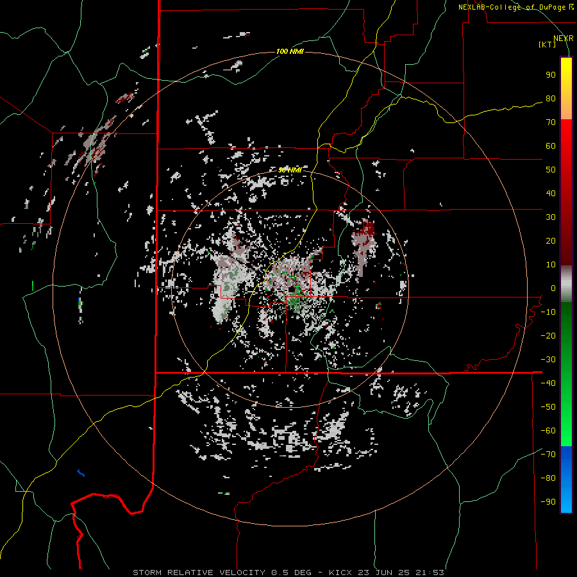The width and height of the screenshot is (577, 577).
Task: Click the 10 value on velocity scale
Action: 551,265
